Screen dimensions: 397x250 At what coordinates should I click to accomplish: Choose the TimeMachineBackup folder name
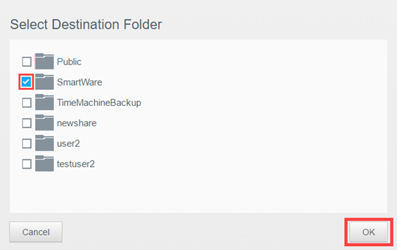click(x=99, y=103)
